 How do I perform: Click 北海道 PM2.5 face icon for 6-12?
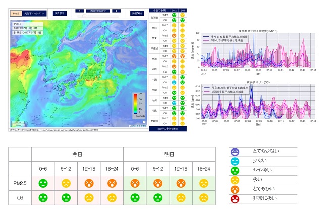174,15
